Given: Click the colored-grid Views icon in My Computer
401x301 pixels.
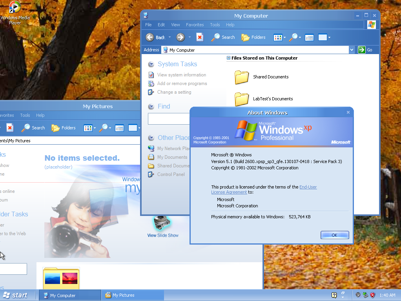Looking at the screenshot, I should (278, 38).
